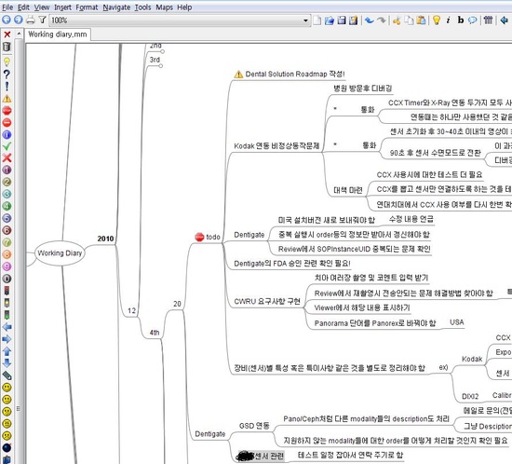Viewport: 512px width, 464px height.
Task: Add the bomb icon from sidebar
Action: (7, 447)
